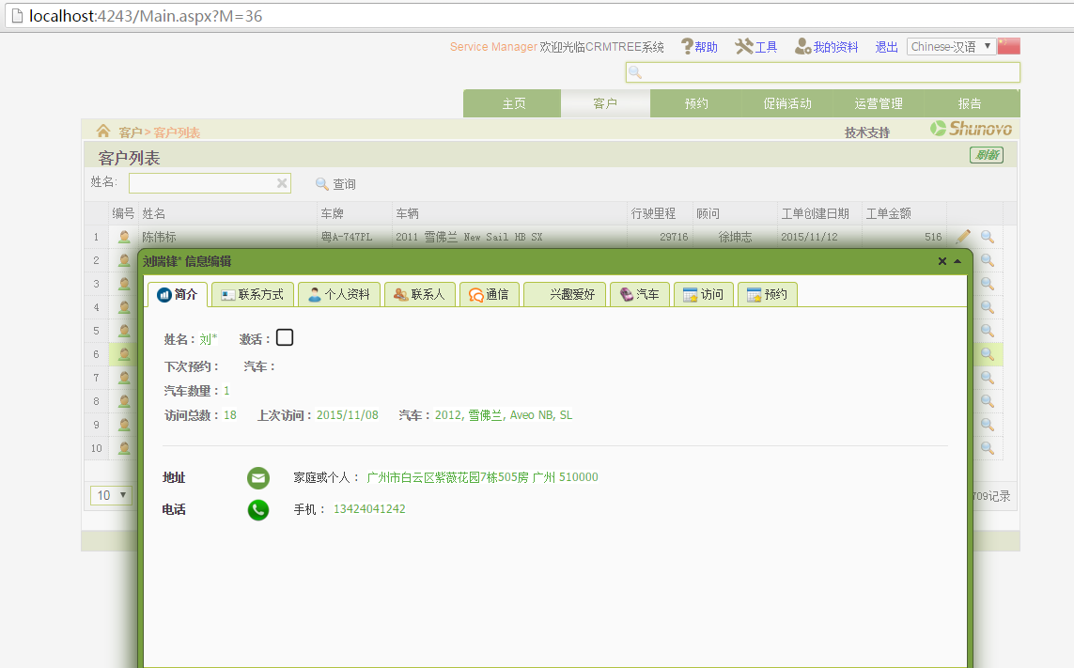Click the China flag icon
The height and width of the screenshot is (668, 1074).
pos(1009,46)
